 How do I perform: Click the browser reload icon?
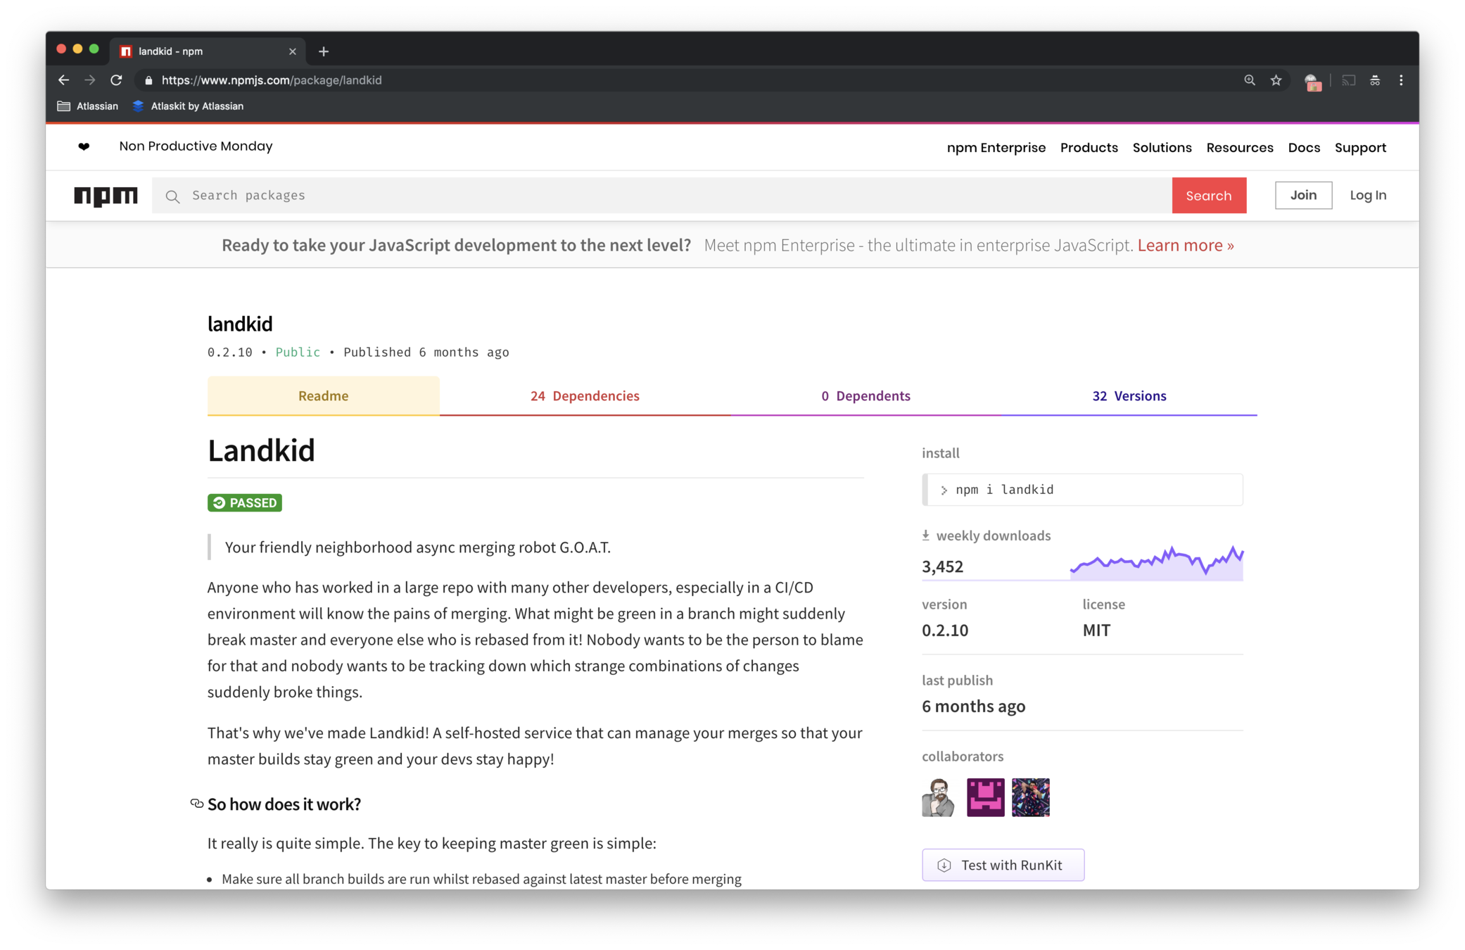(116, 80)
